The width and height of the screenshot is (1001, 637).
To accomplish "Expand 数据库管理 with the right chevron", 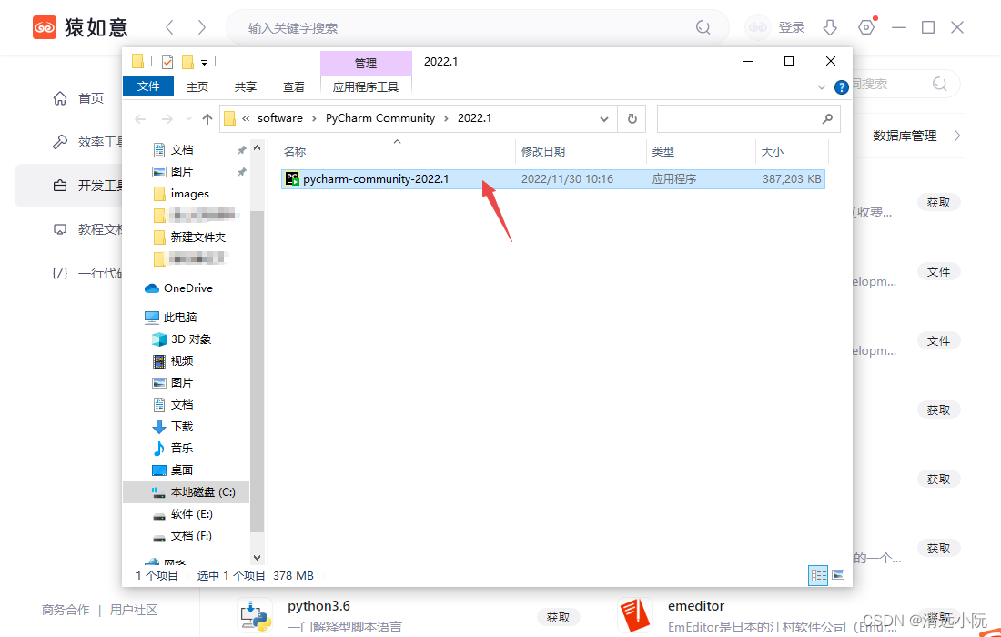I will click(957, 136).
